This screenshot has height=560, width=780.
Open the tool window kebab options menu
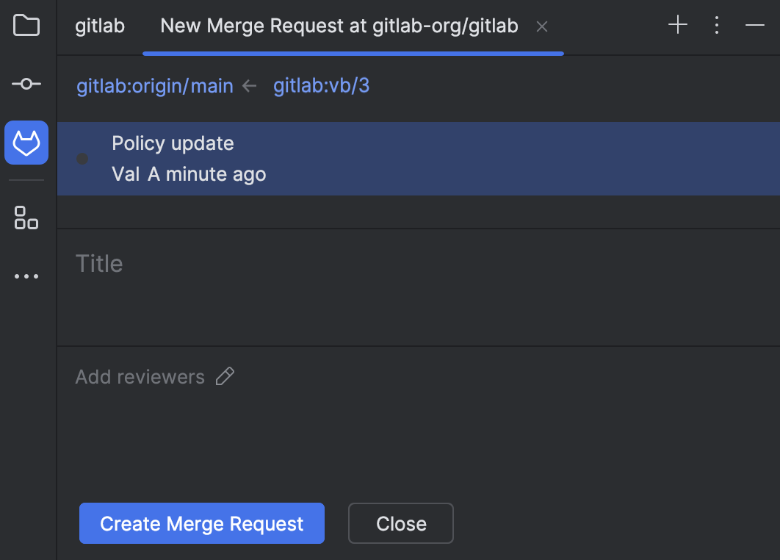[716, 25]
